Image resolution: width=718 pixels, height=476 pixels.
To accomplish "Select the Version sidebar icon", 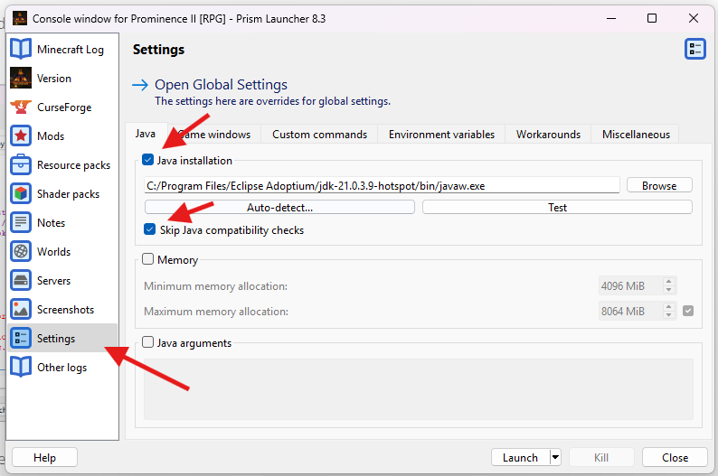I will 21,78.
